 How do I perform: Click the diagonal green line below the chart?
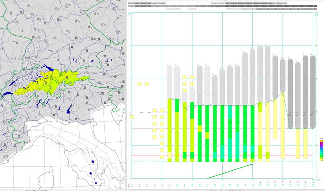click(x=230, y=171)
